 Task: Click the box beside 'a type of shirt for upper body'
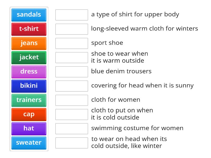tap(72, 15)
